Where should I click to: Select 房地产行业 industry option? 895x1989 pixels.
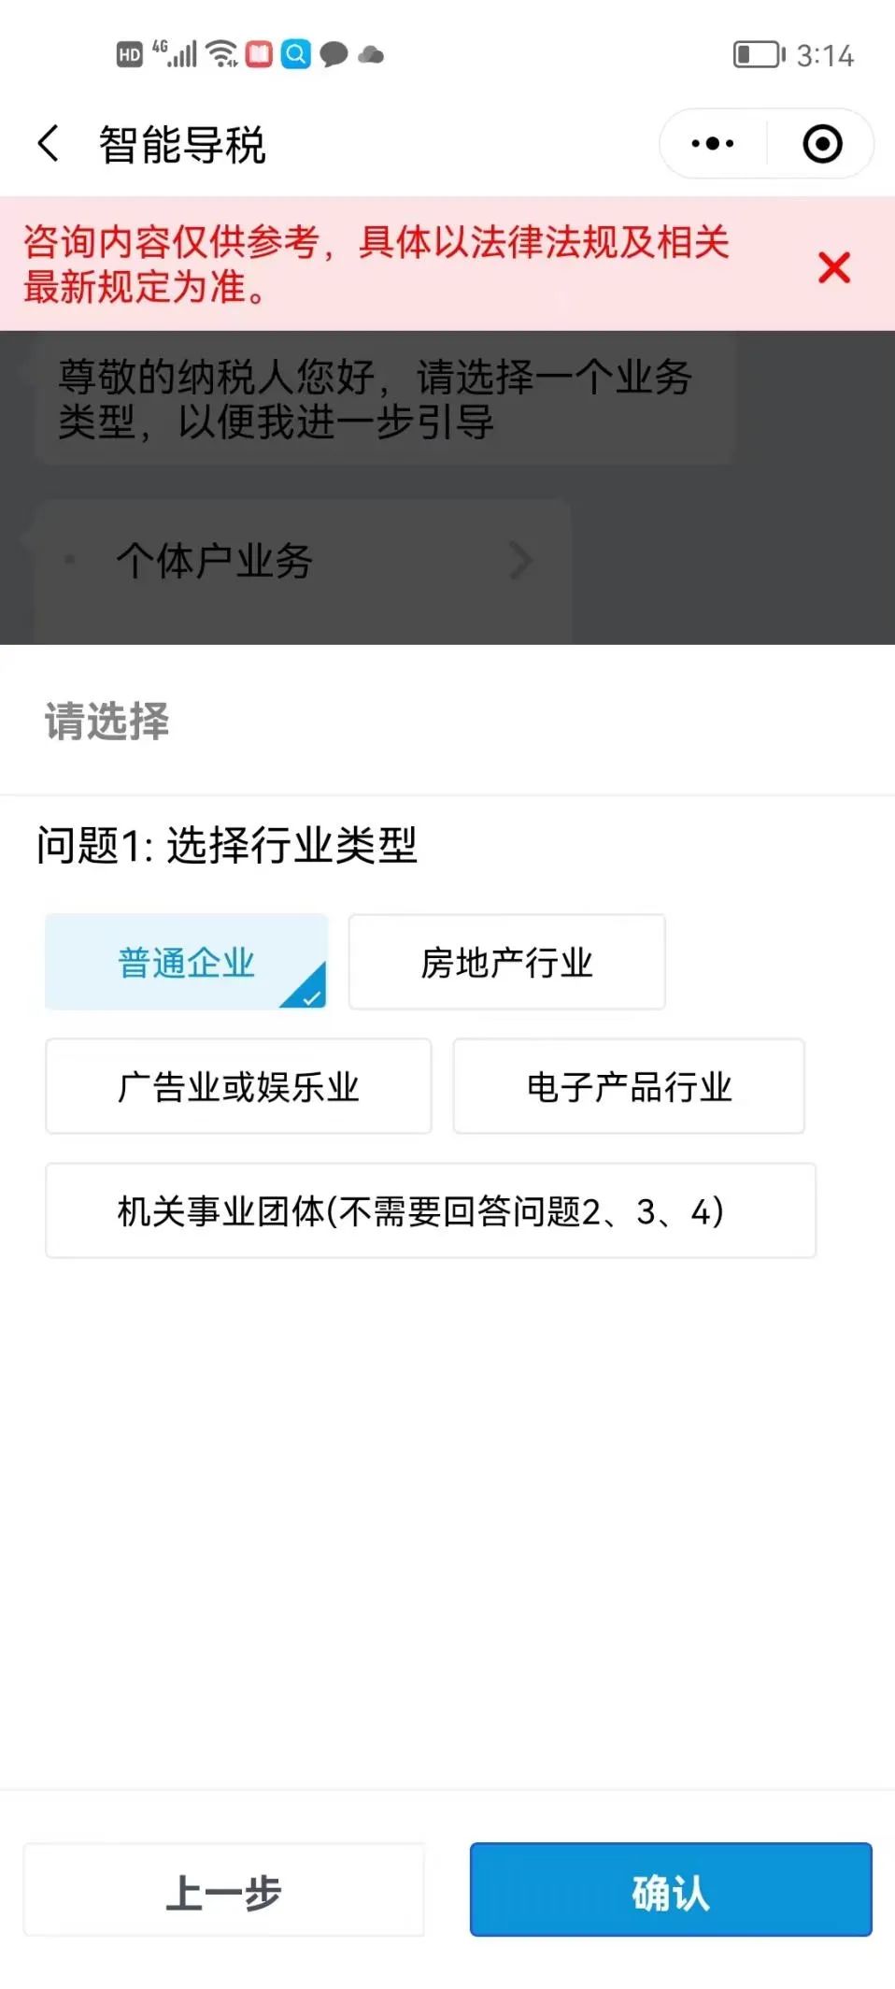click(506, 962)
